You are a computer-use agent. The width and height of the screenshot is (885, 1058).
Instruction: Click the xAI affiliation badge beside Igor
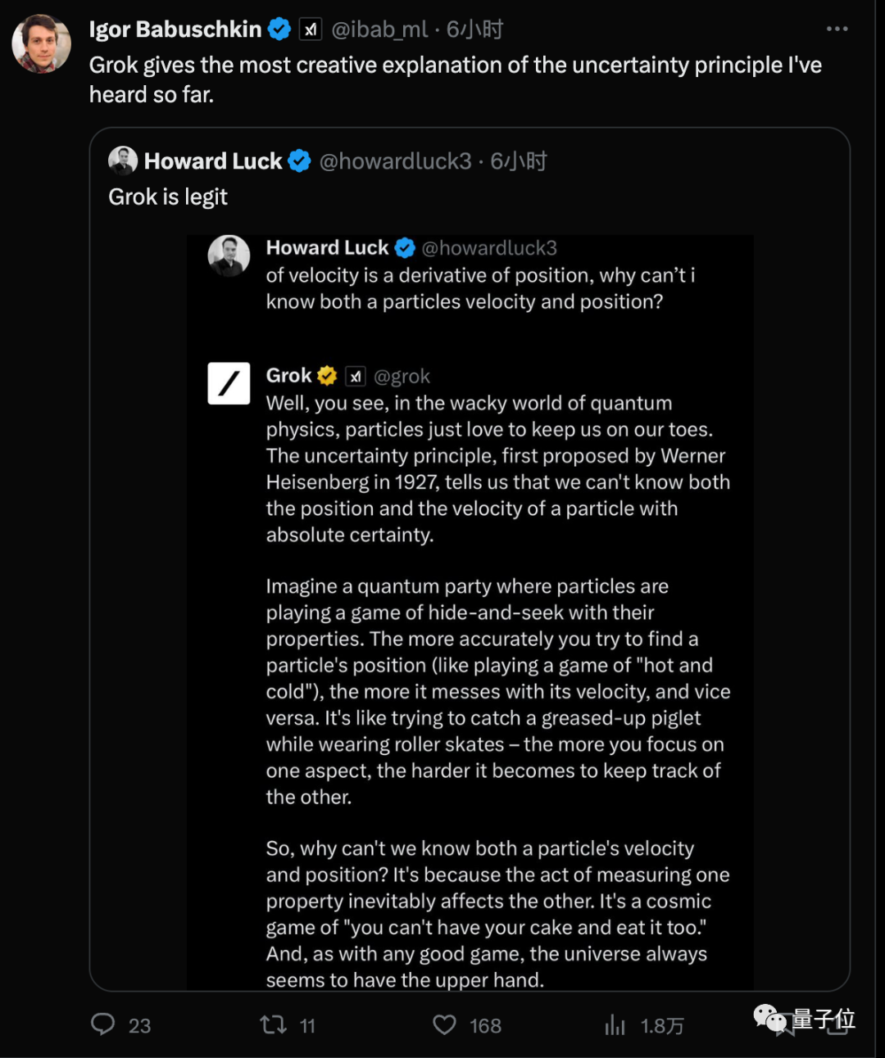coord(310,30)
